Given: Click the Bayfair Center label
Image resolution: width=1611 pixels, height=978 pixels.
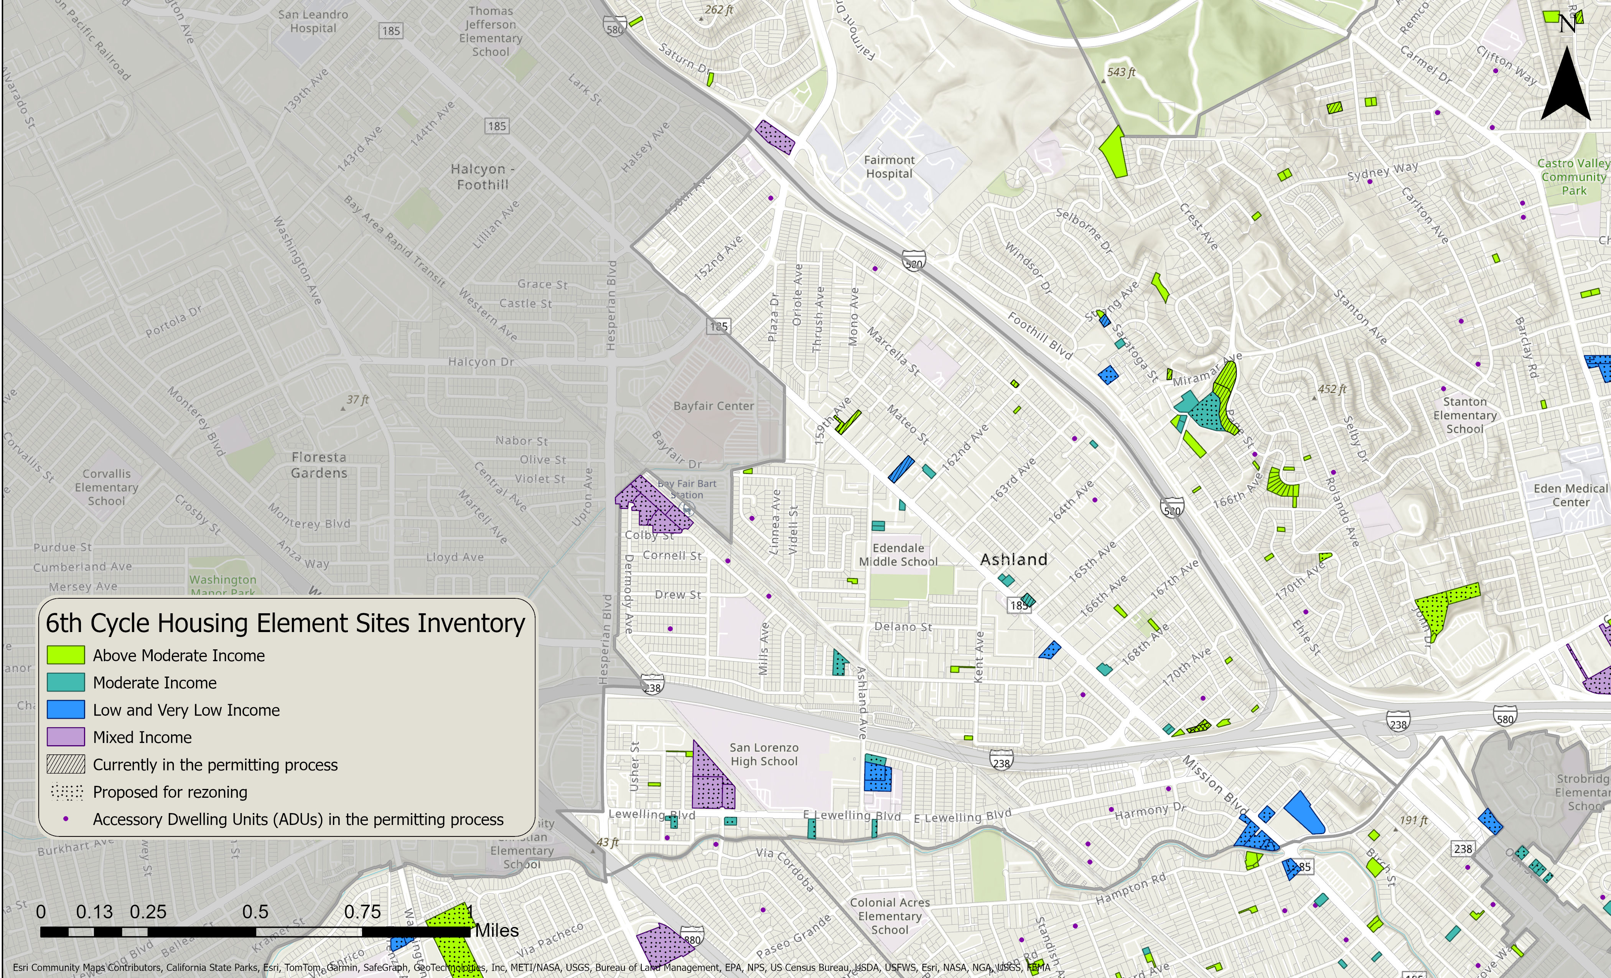Looking at the screenshot, I should 713,406.
